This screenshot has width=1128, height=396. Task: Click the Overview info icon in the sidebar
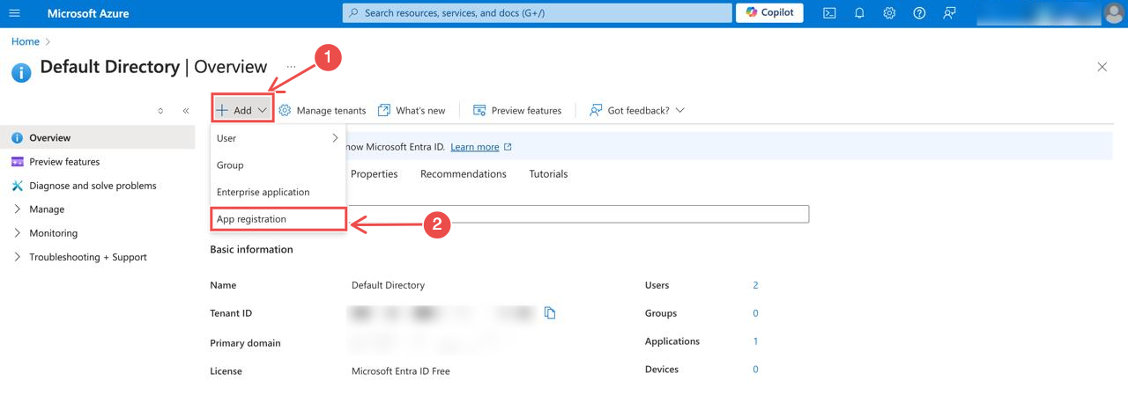coord(17,138)
